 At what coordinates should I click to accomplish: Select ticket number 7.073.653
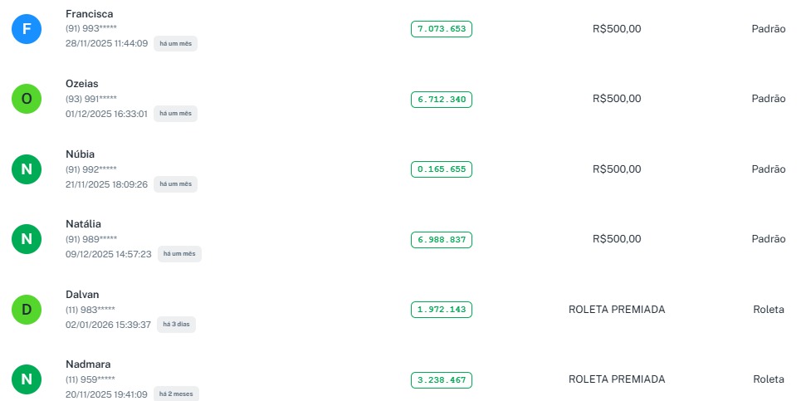coord(441,29)
